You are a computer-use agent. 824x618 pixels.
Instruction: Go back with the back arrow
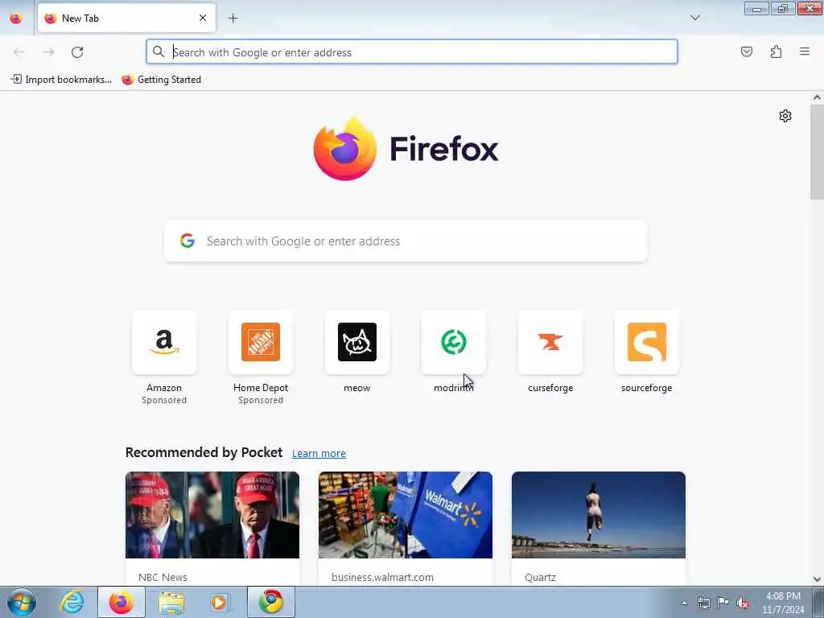(19, 52)
